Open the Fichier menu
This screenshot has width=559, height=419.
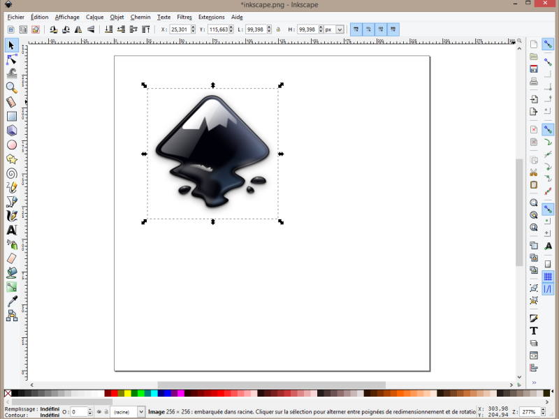tap(15, 17)
